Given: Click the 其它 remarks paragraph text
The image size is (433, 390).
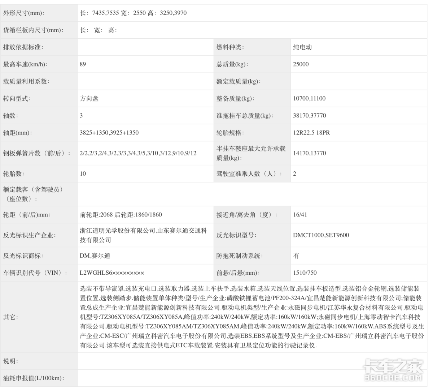Looking at the screenshot, I should (x=252, y=317).
